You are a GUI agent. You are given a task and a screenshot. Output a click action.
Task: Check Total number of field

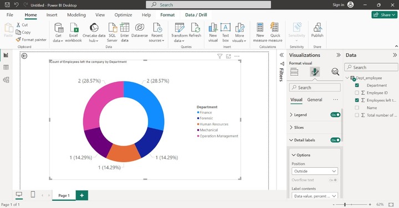point(357,115)
